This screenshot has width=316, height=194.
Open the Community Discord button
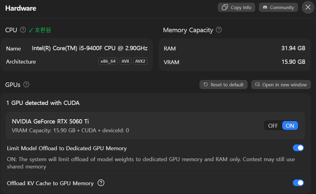[278, 8]
